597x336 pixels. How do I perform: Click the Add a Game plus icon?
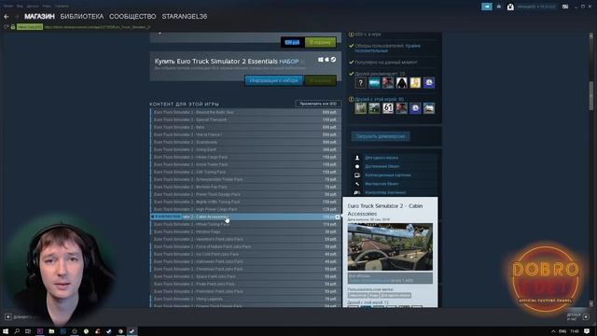click(x=8, y=317)
